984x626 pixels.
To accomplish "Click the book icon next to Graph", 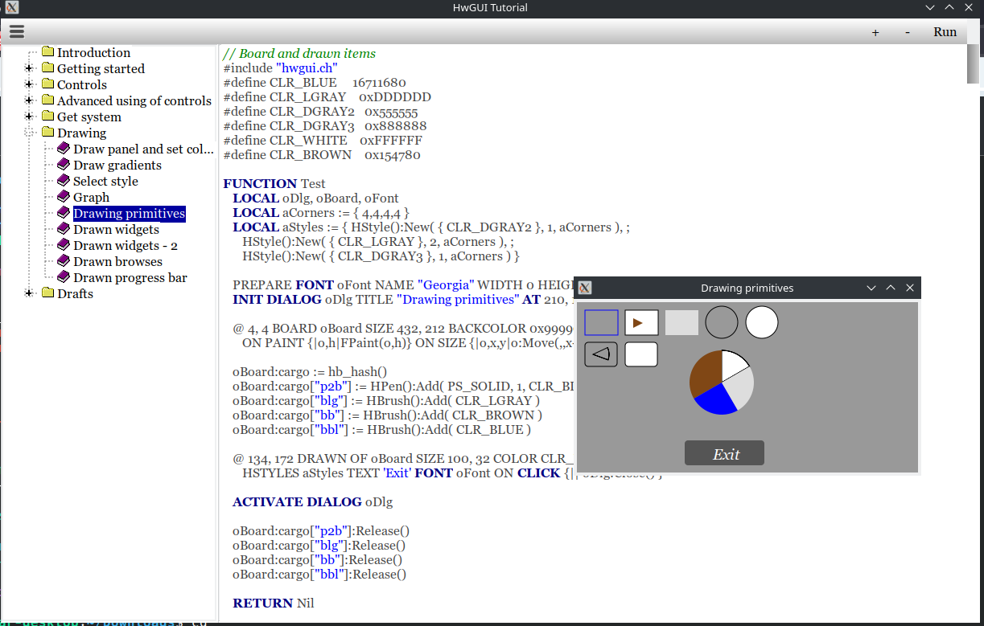I will [64, 197].
